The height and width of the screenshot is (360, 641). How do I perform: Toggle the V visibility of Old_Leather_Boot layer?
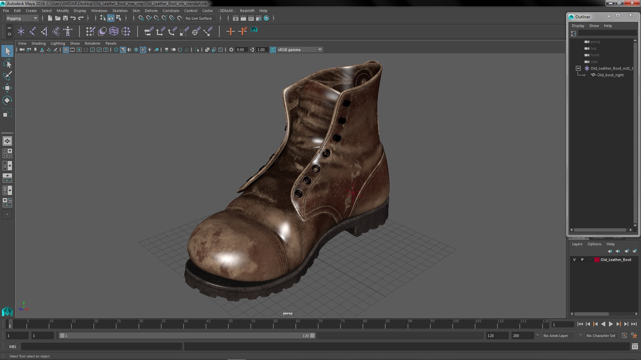point(574,260)
